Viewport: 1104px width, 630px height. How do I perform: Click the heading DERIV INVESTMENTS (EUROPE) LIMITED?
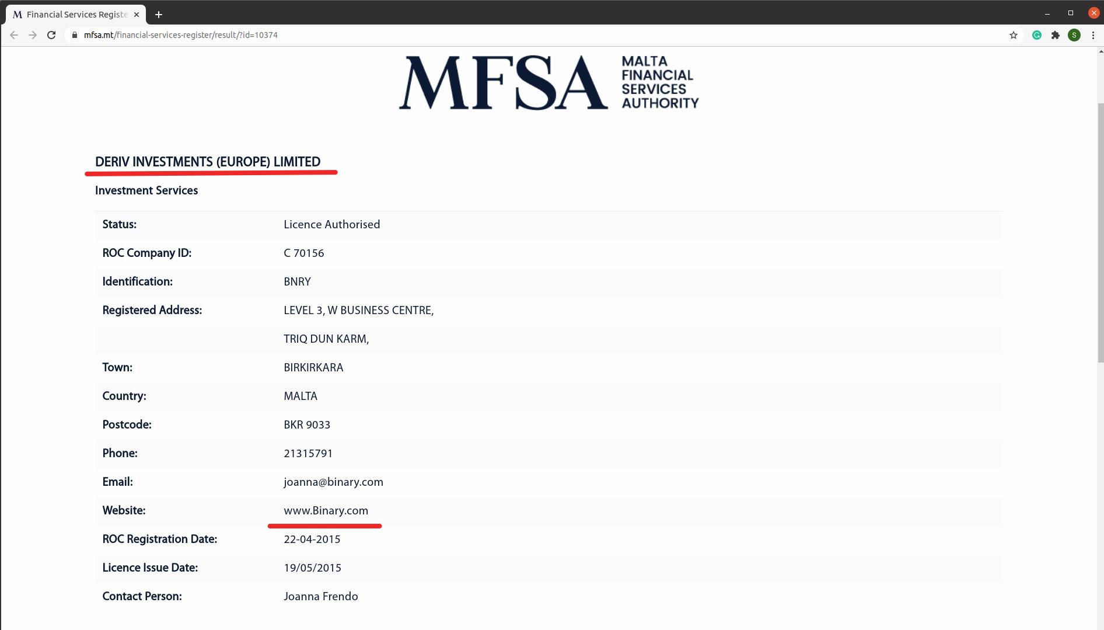(x=208, y=162)
